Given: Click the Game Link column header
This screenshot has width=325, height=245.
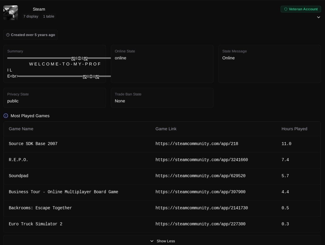Looking at the screenshot, I should coord(166,129).
